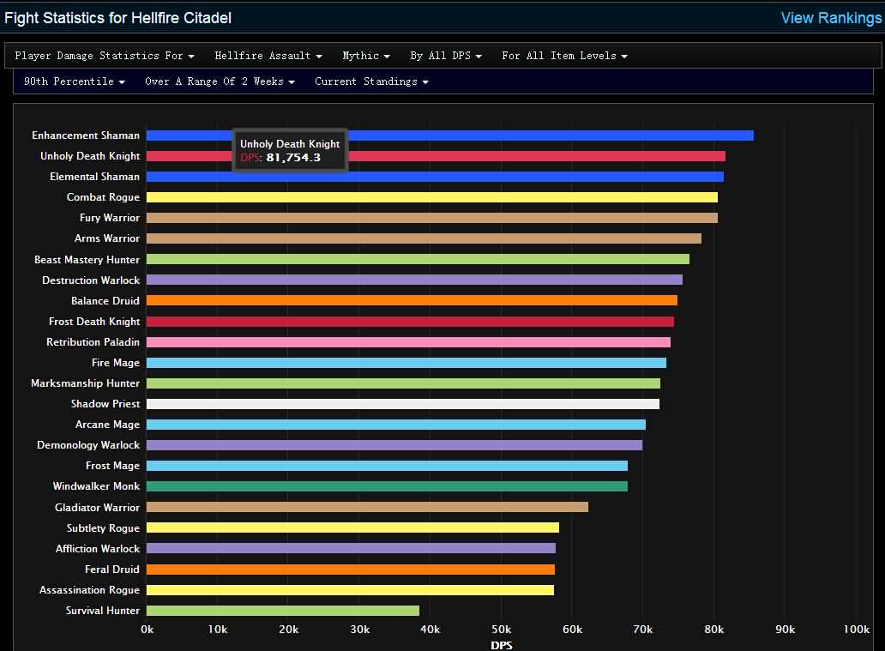Click the 81,754.3 DPS tooltip value
Image resolution: width=885 pixels, height=651 pixels.
pos(293,158)
